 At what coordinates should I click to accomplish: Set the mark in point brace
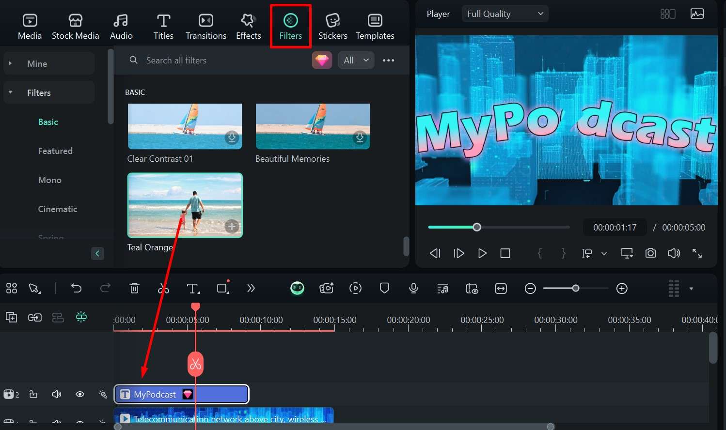(x=539, y=253)
